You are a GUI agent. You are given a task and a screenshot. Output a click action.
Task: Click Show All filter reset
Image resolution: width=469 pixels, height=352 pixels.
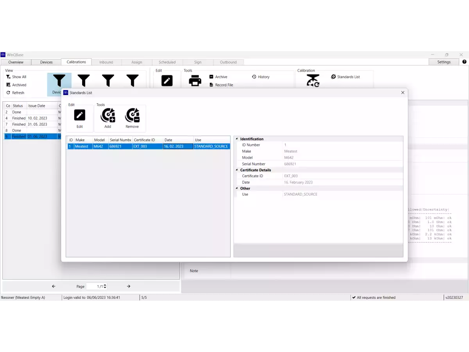pos(16,77)
